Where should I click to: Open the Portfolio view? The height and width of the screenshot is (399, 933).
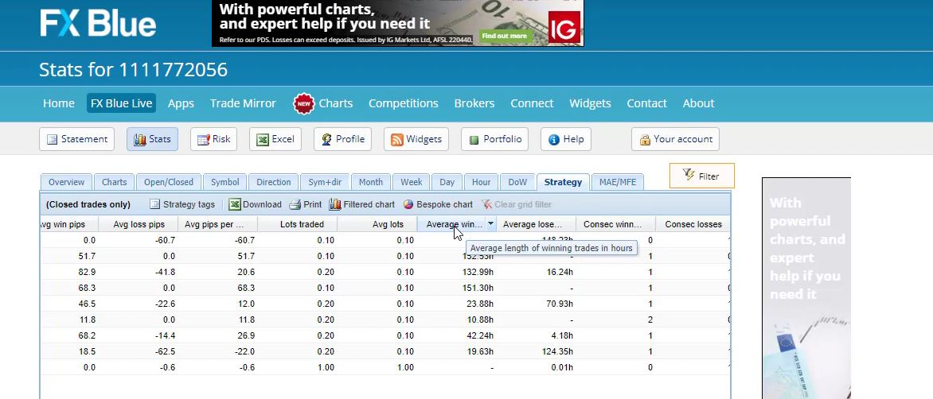pos(494,139)
